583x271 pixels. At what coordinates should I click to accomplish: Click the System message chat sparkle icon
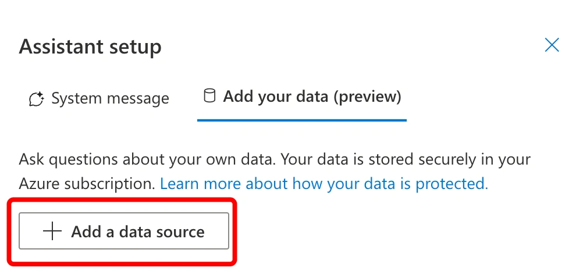37,99
